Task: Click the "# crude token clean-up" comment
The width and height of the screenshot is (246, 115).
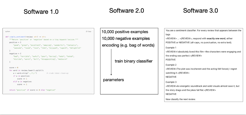Action: click(x=58, y=73)
